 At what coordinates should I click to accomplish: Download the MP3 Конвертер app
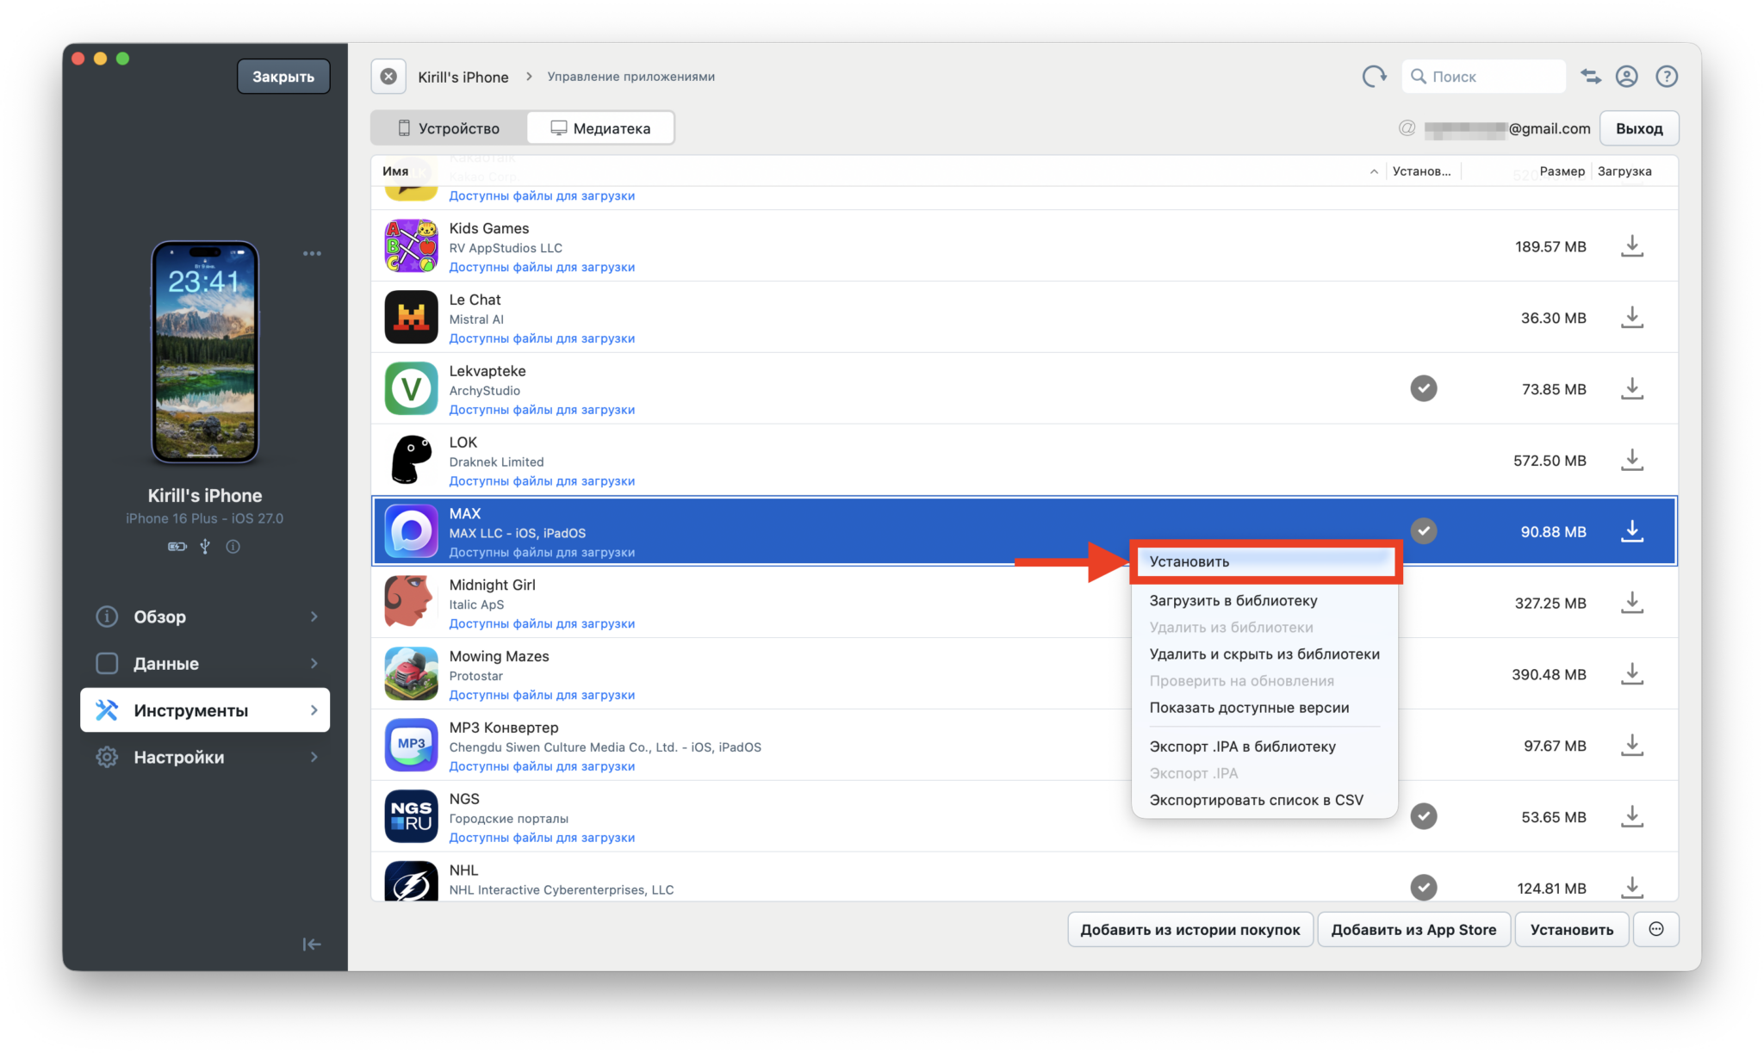[1631, 746]
